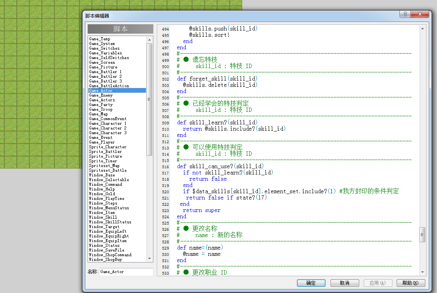Select Game_Temp in script list
The height and width of the screenshot is (293, 437).
(x=117, y=39)
